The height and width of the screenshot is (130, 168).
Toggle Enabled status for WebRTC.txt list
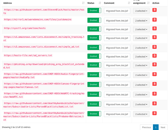(94, 94)
